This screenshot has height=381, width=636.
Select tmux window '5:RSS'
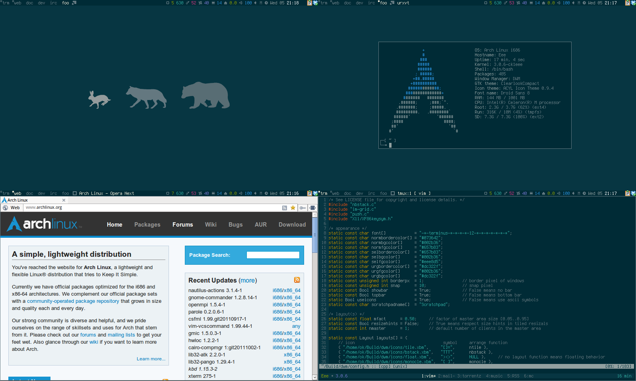coord(513,376)
